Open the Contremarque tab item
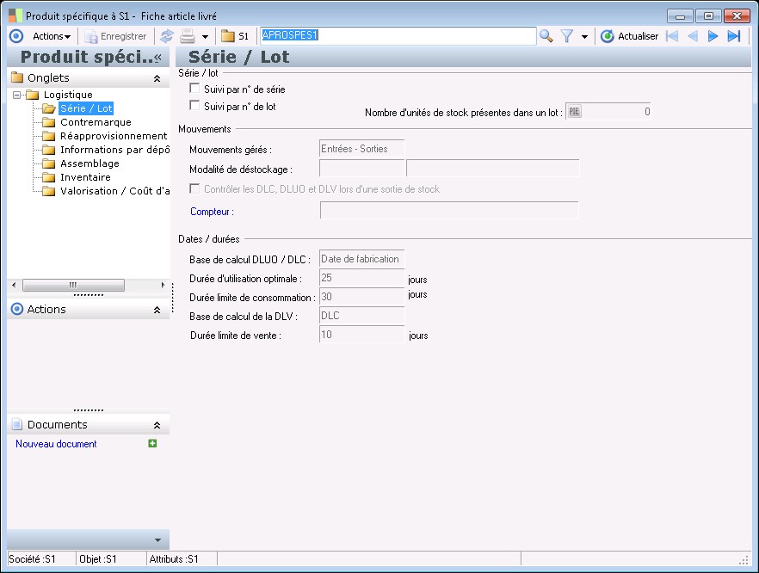 [96, 122]
